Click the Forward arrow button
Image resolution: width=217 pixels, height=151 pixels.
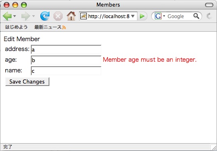(x=26, y=16)
